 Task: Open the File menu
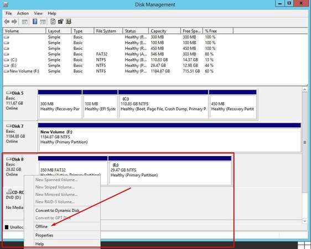9,13
